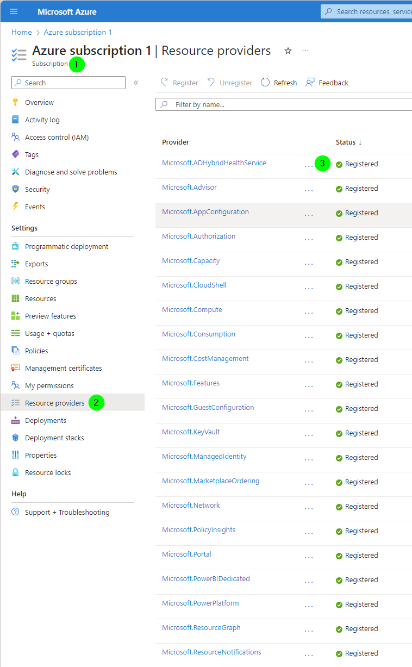Screen dimensions: 412x667
Task: Click the Usage + quotas icon
Action: (x=15, y=333)
